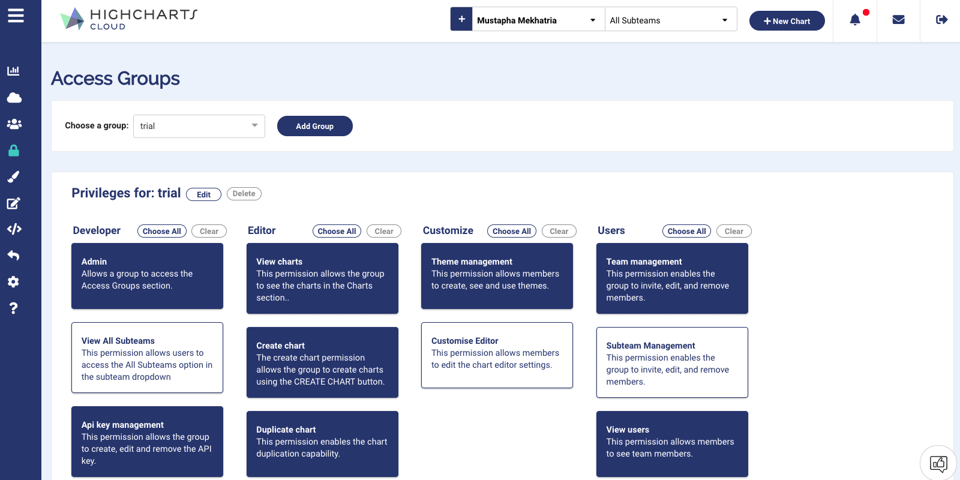Open the envelope messages icon
This screenshot has width=960, height=480.
(x=898, y=20)
